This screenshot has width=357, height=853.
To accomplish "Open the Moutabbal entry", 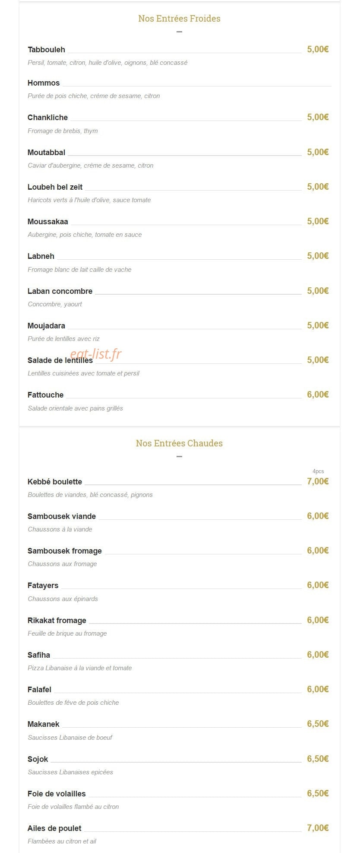I will click(46, 153).
